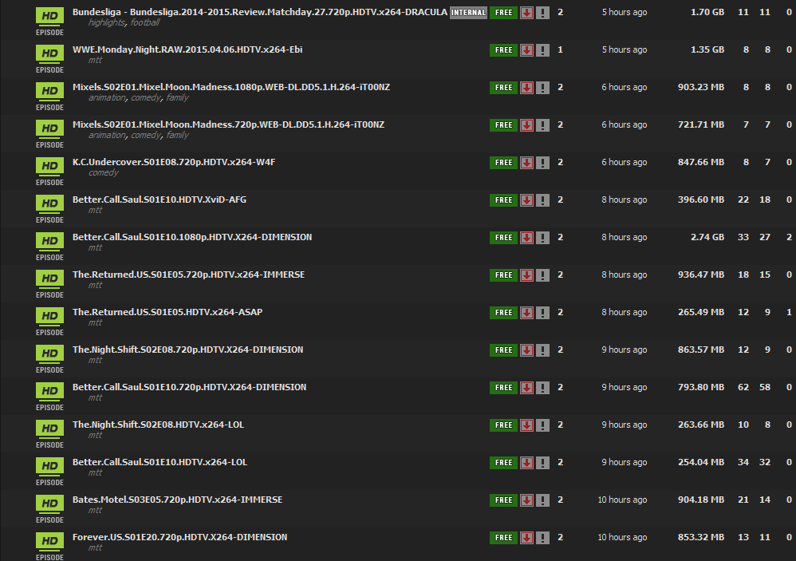Click download icon for Bundesliga Review Matchday 27
Image resolution: width=796 pixels, height=561 pixels.
pos(526,13)
